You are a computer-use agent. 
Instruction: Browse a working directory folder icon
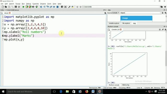click(x=162, y=7)
